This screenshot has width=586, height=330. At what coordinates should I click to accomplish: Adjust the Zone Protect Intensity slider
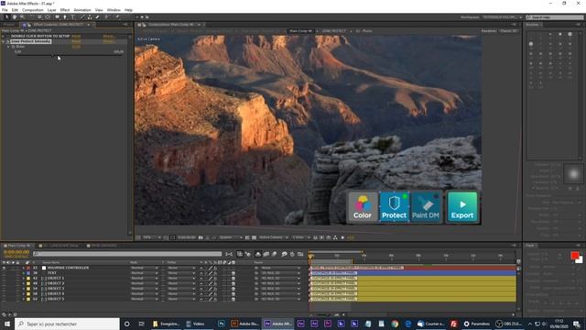pos(53,55)
